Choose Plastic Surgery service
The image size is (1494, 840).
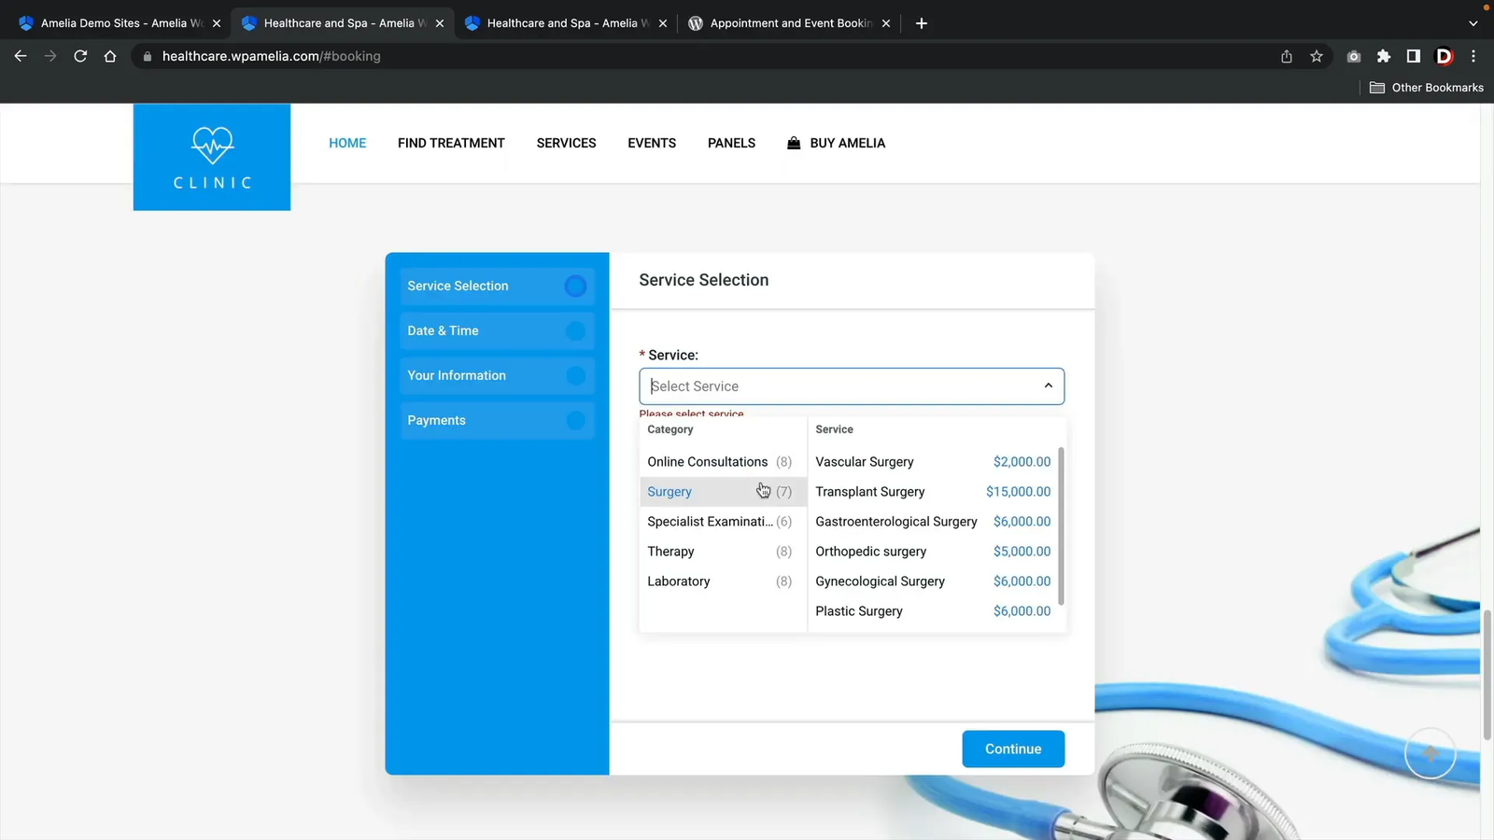(933, 611)
